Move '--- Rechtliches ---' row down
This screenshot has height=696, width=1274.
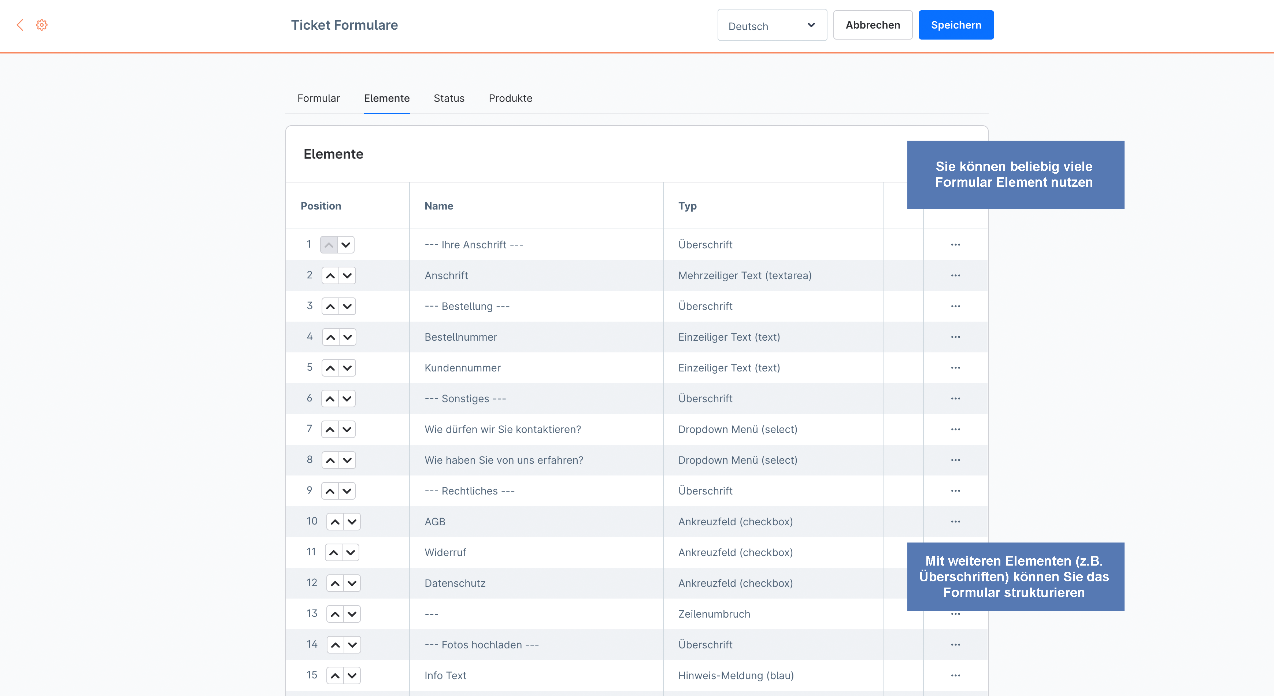click(347, 491)
